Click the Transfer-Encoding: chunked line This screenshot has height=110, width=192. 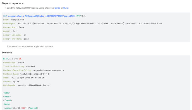19,66
